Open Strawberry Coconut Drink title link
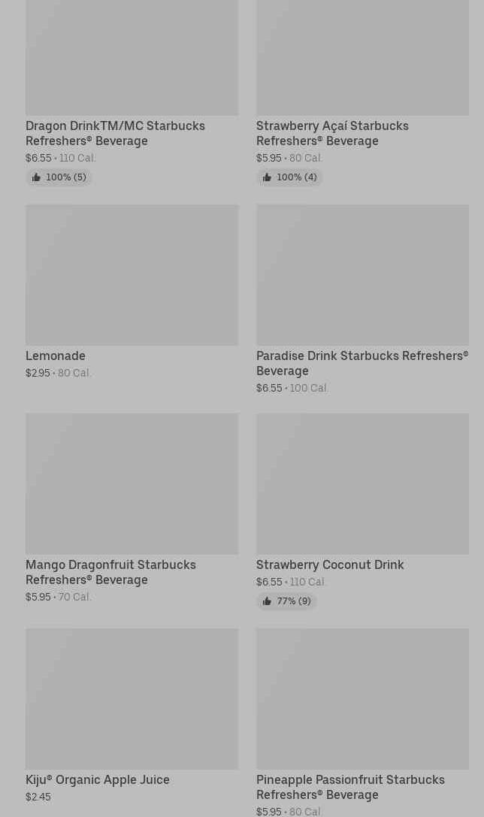The image size is (484, 817). click(330, 564)
